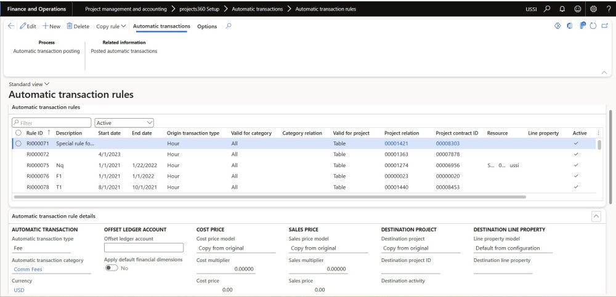The height and width of the screenshot is (297, 616).
Task: Click the Posted automatic transactions link
Action: pyautogui.click(x=124, y=51)
